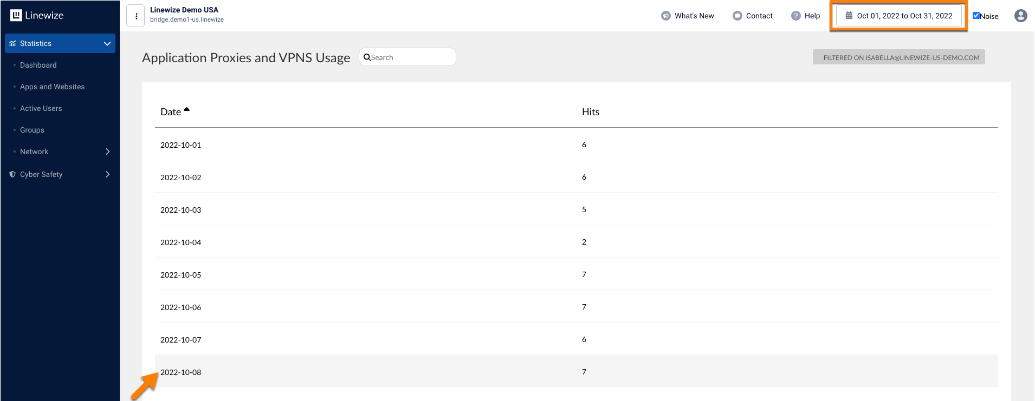
Task: Select row 2022-10-01
Action: coord(577,144)
